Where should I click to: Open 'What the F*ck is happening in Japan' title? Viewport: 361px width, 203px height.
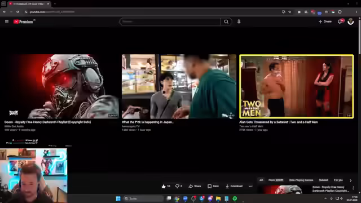[148, 122]
